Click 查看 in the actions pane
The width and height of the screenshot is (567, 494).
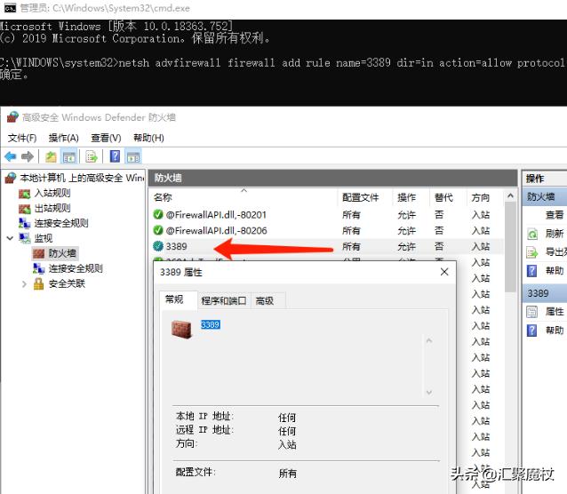pos(555,215)
